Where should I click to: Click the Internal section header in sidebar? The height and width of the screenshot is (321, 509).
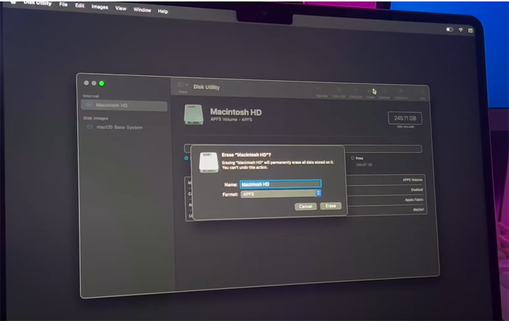90,96
